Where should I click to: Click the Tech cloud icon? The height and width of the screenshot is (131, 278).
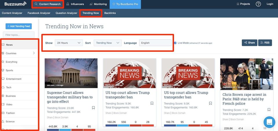click(x=3, y=87)
